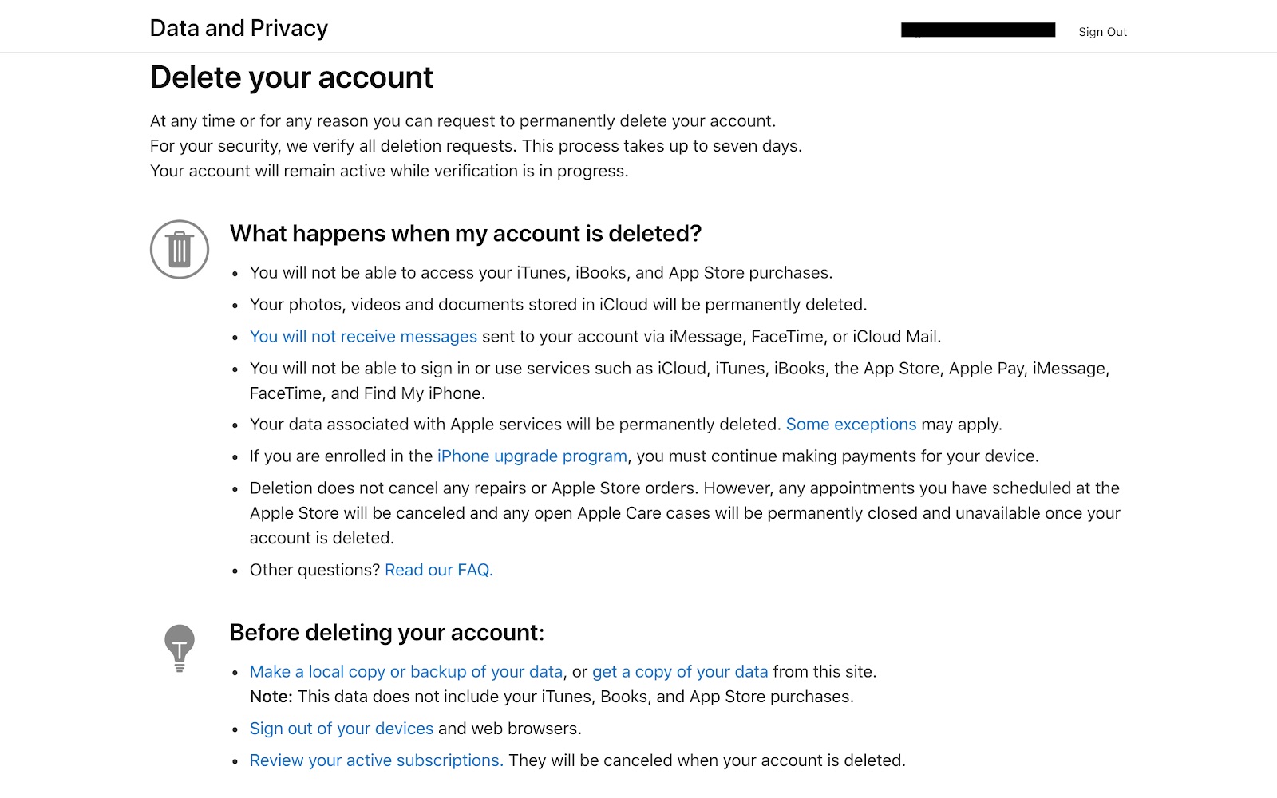Open the 'Some exceptions' link
The width and height of the screenshot is (1277, 798).
(x=851, y=425)
